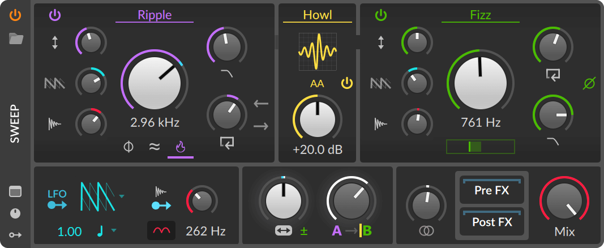
Task: Select the phase icon below Ripple frequency
Action: [128, 147]
